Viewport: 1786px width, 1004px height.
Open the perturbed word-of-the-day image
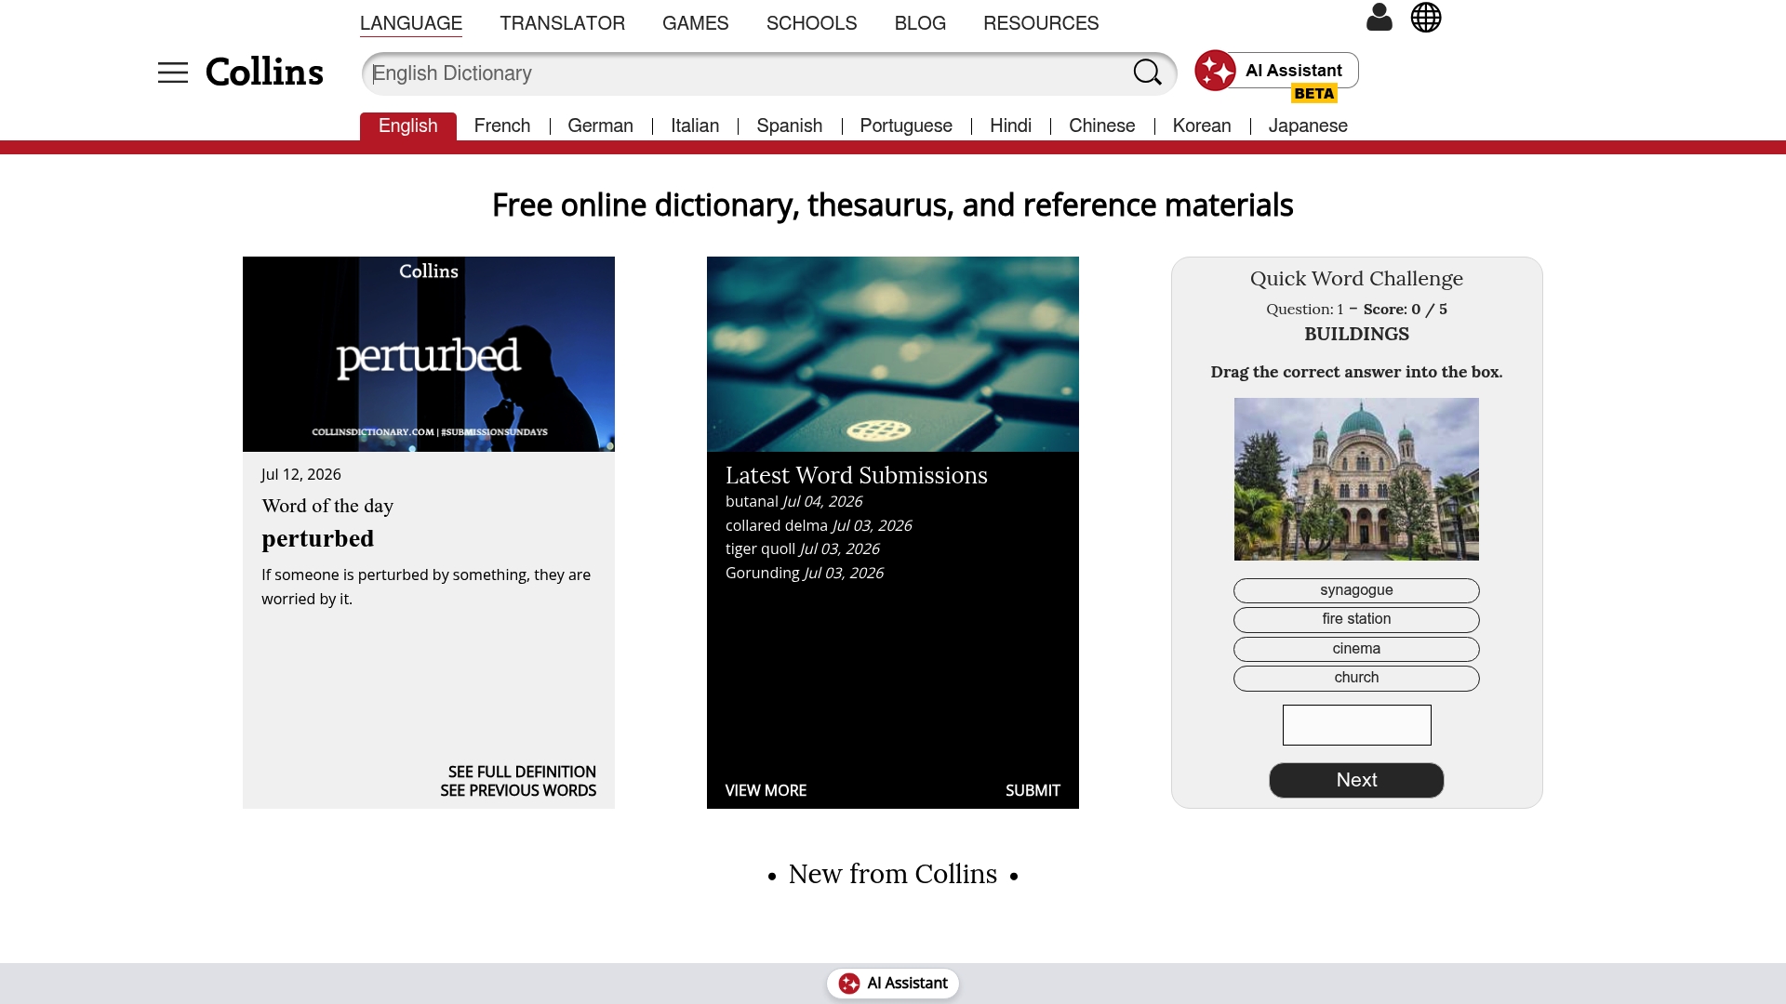[x=429, y=354]
